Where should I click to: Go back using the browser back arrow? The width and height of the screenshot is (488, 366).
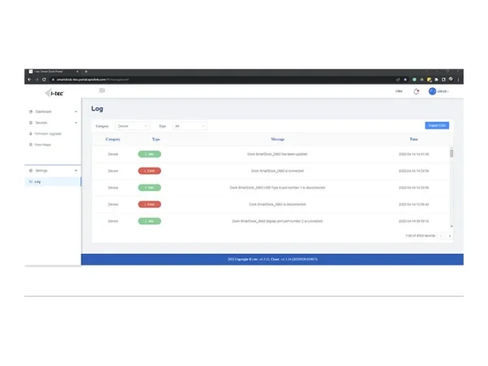[29, 80]
